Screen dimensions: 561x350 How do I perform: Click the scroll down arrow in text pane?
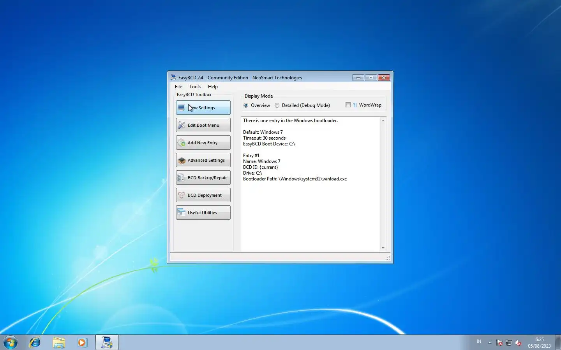[383, 248]
